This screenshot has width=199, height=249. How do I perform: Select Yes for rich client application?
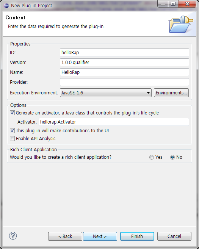coord(152,157)
